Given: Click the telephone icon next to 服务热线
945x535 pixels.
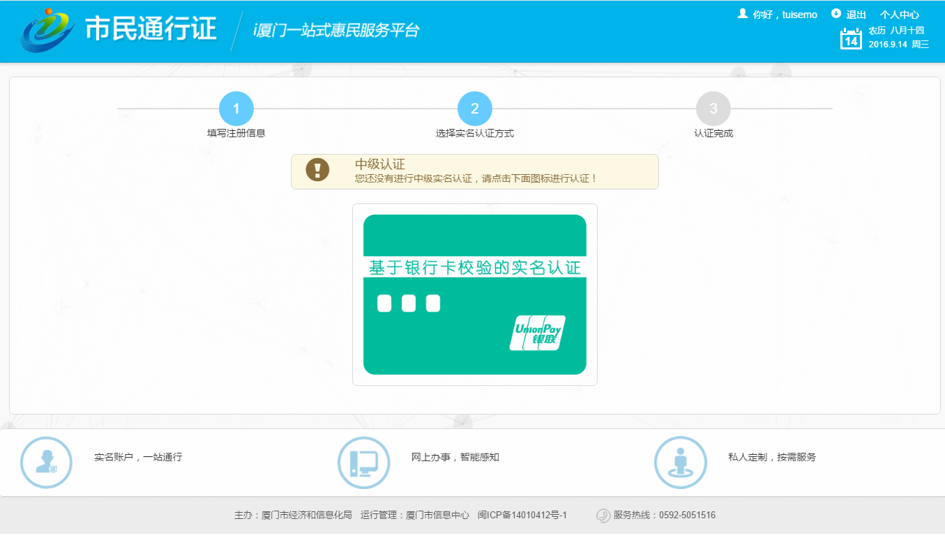Looking at the screenshot, I should [x=603, y=515].
